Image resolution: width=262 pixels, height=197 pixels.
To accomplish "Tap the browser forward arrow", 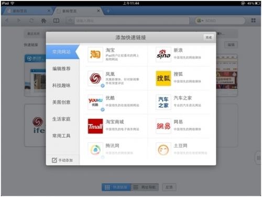I will pos(19,21).
